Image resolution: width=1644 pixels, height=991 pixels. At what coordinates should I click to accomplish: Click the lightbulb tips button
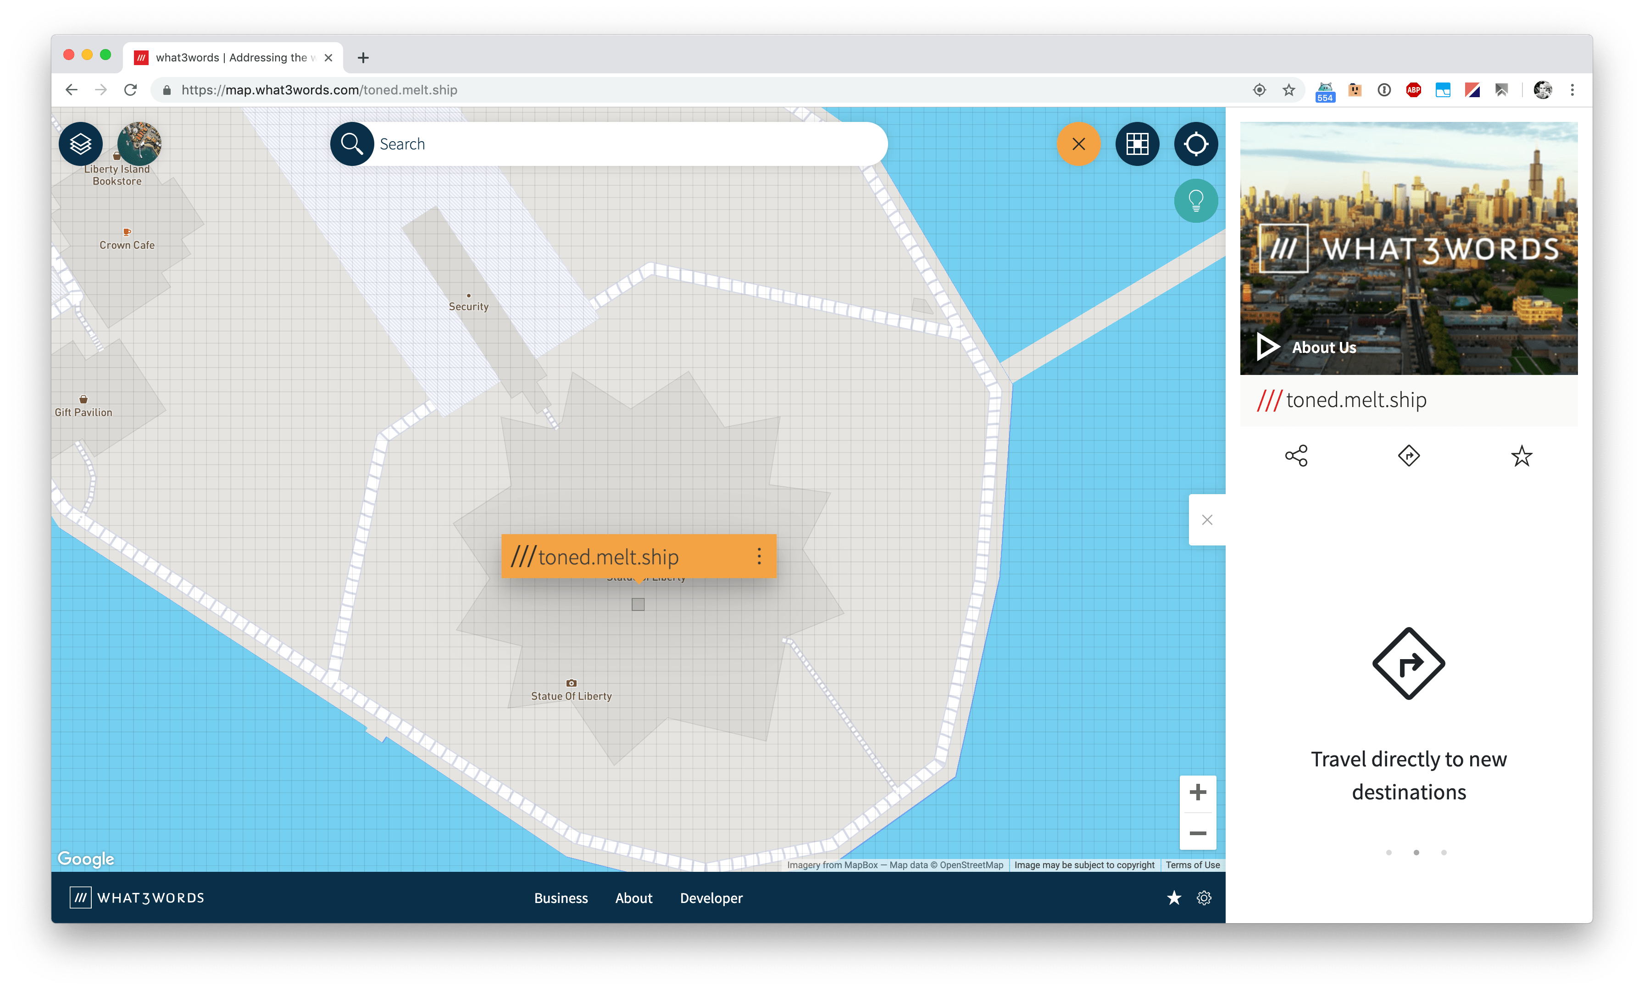coord(1196,201)
